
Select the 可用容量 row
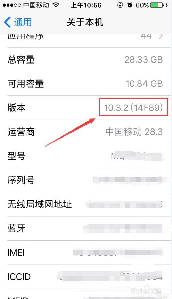click(89, 84)
